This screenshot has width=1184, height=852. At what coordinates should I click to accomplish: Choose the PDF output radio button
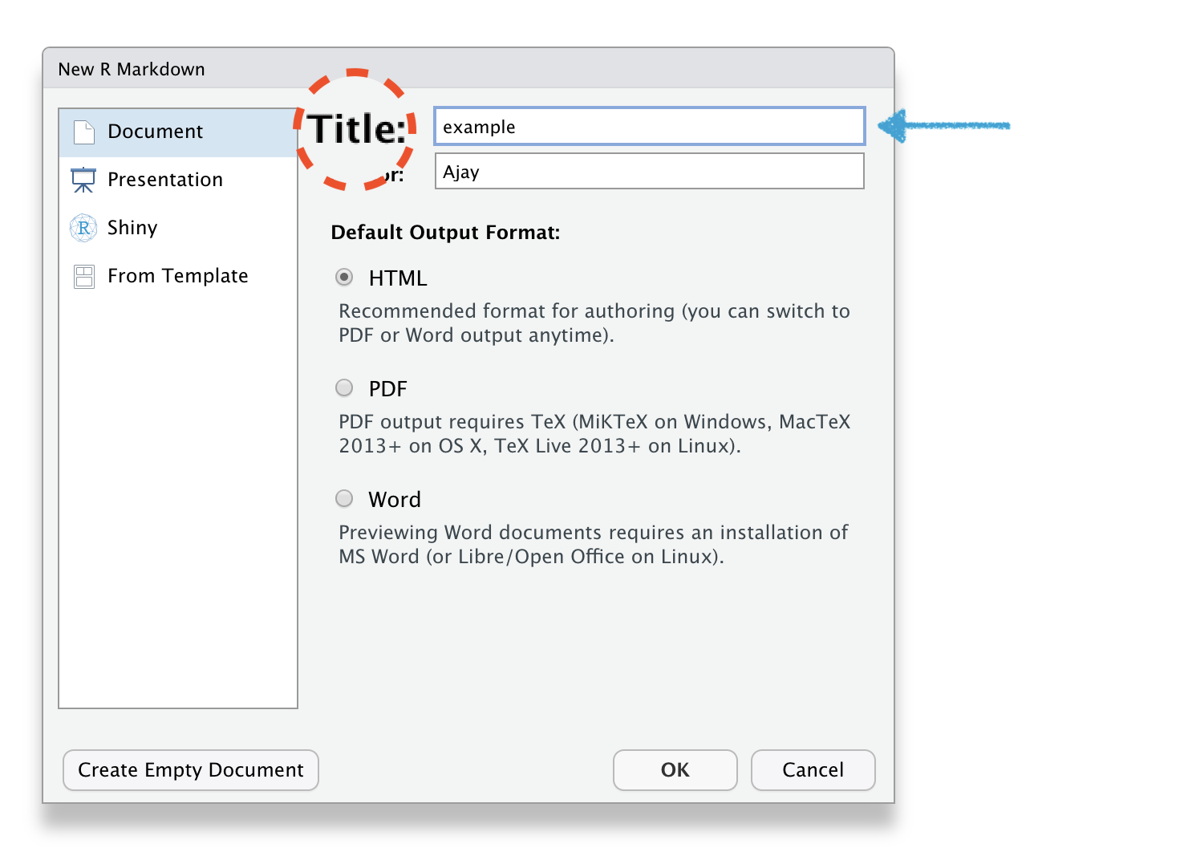point(344,388)
